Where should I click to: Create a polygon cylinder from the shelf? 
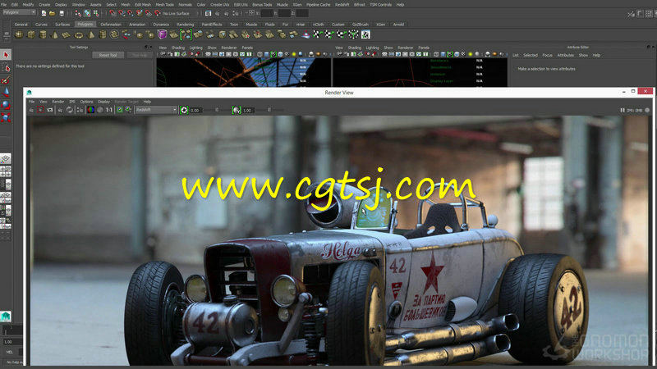click(43, 34)
